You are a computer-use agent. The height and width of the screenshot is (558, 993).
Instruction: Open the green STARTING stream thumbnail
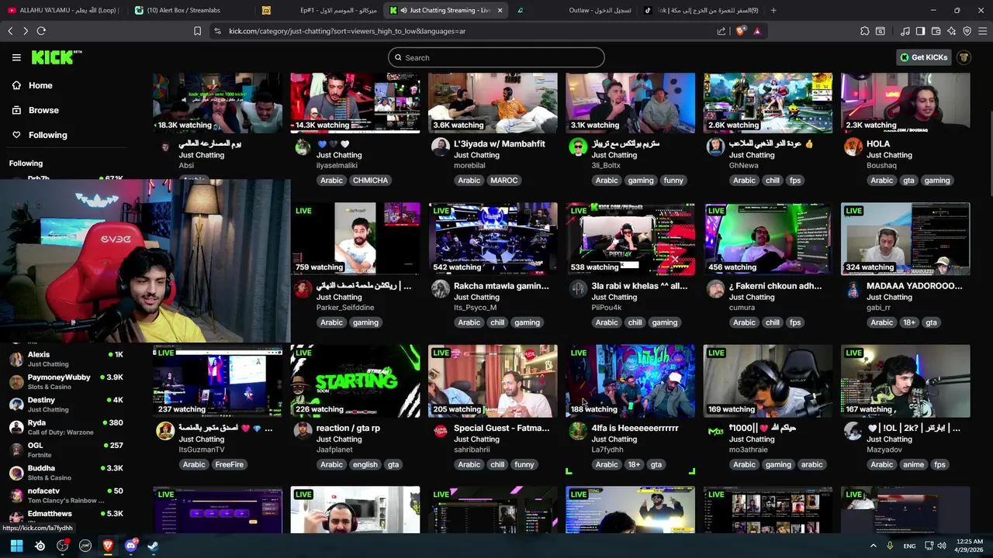click(355, 381)
